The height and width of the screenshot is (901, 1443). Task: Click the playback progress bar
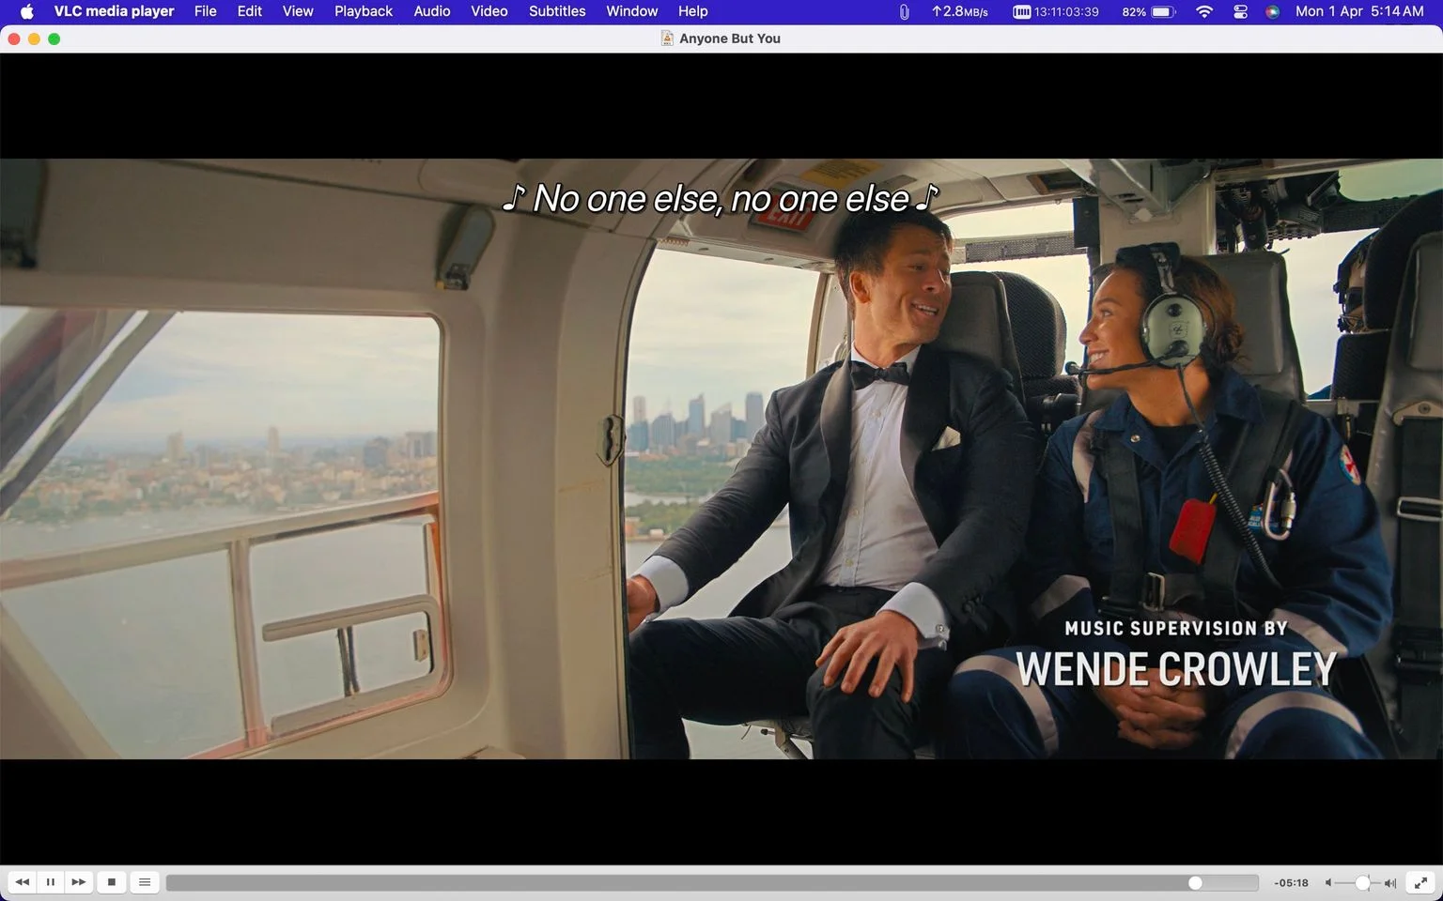click(x=712, y=883)
